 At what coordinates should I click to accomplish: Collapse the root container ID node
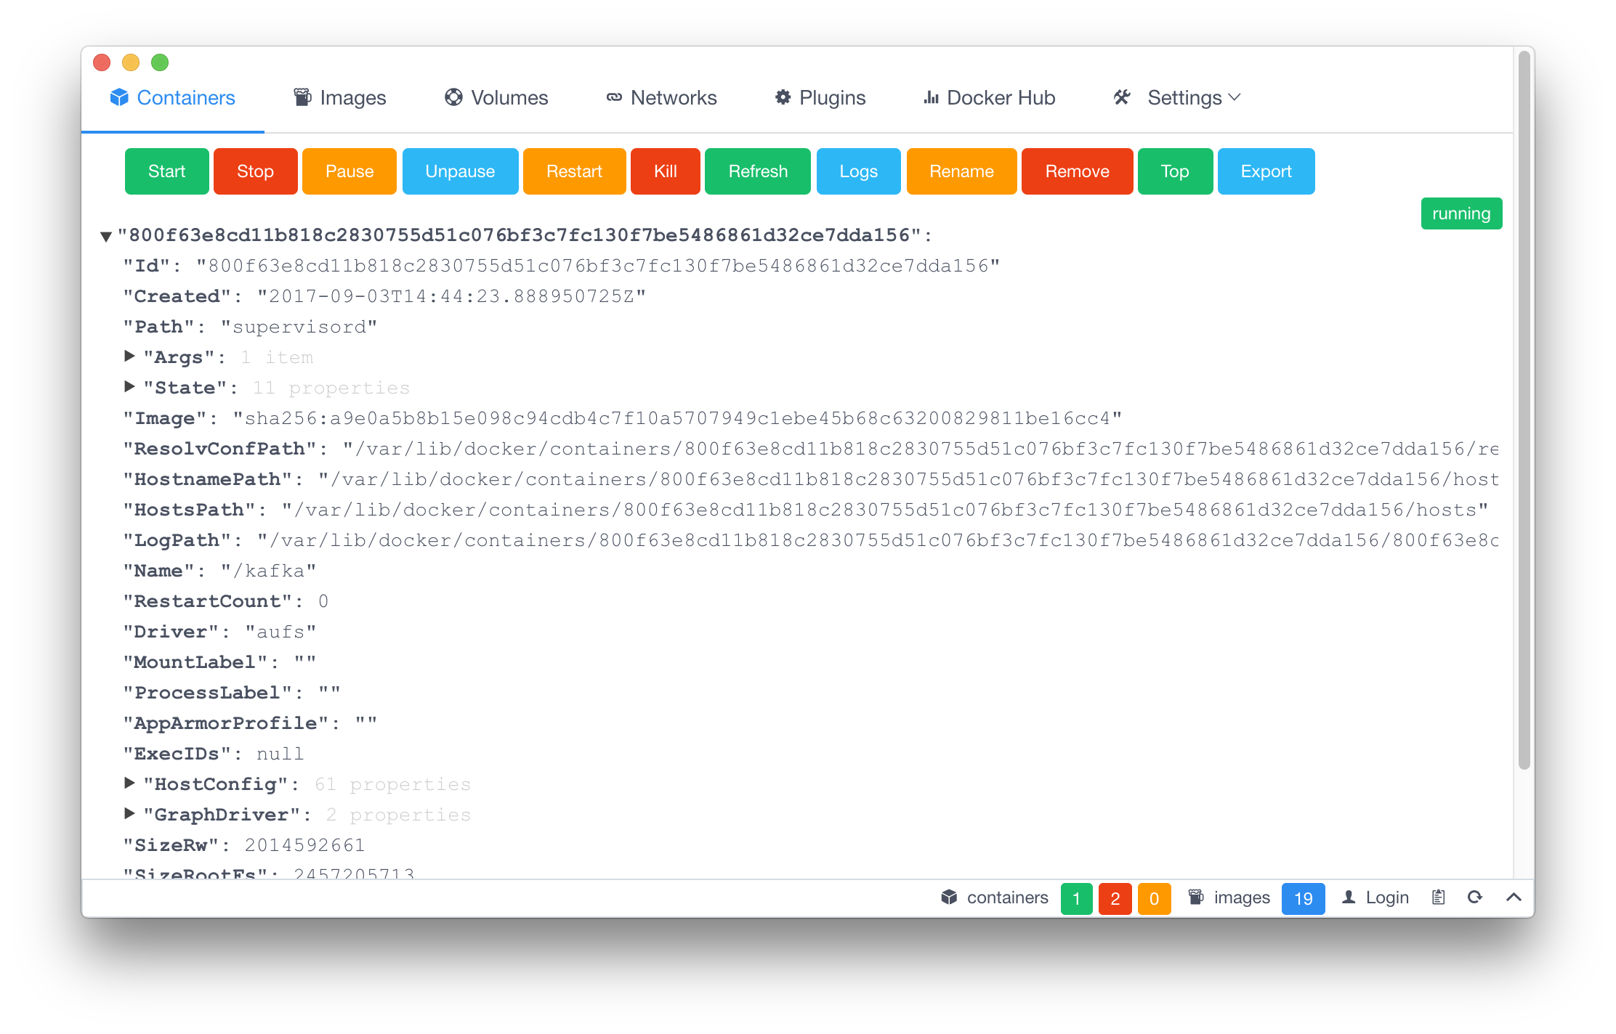(x=106, y=236)
